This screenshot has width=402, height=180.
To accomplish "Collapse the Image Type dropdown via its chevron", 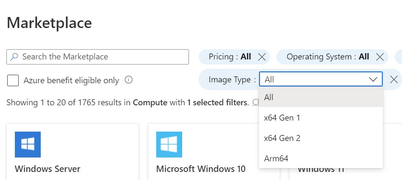I will [x=373, y=79].
